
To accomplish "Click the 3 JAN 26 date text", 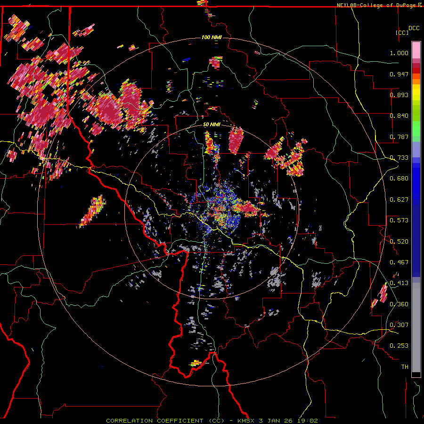I will tap(276, 421).
